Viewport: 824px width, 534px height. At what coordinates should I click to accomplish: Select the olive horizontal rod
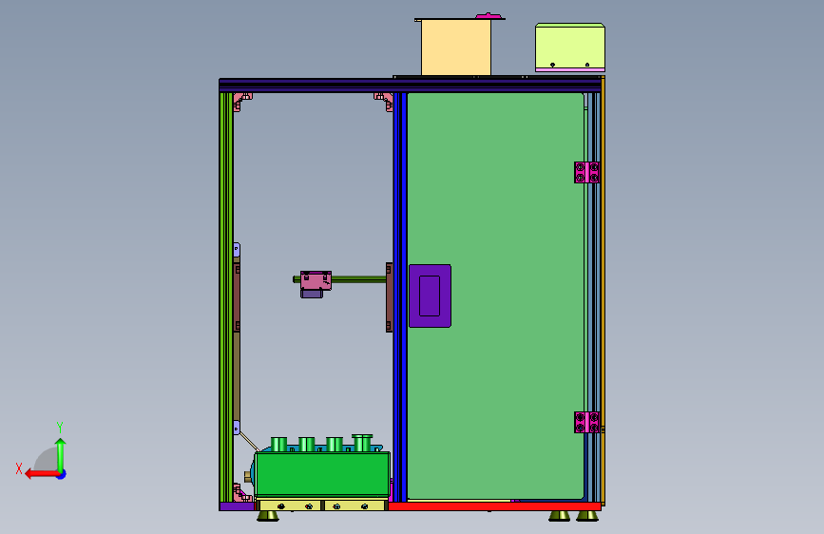pyautogui.click(x=358, y=279)
